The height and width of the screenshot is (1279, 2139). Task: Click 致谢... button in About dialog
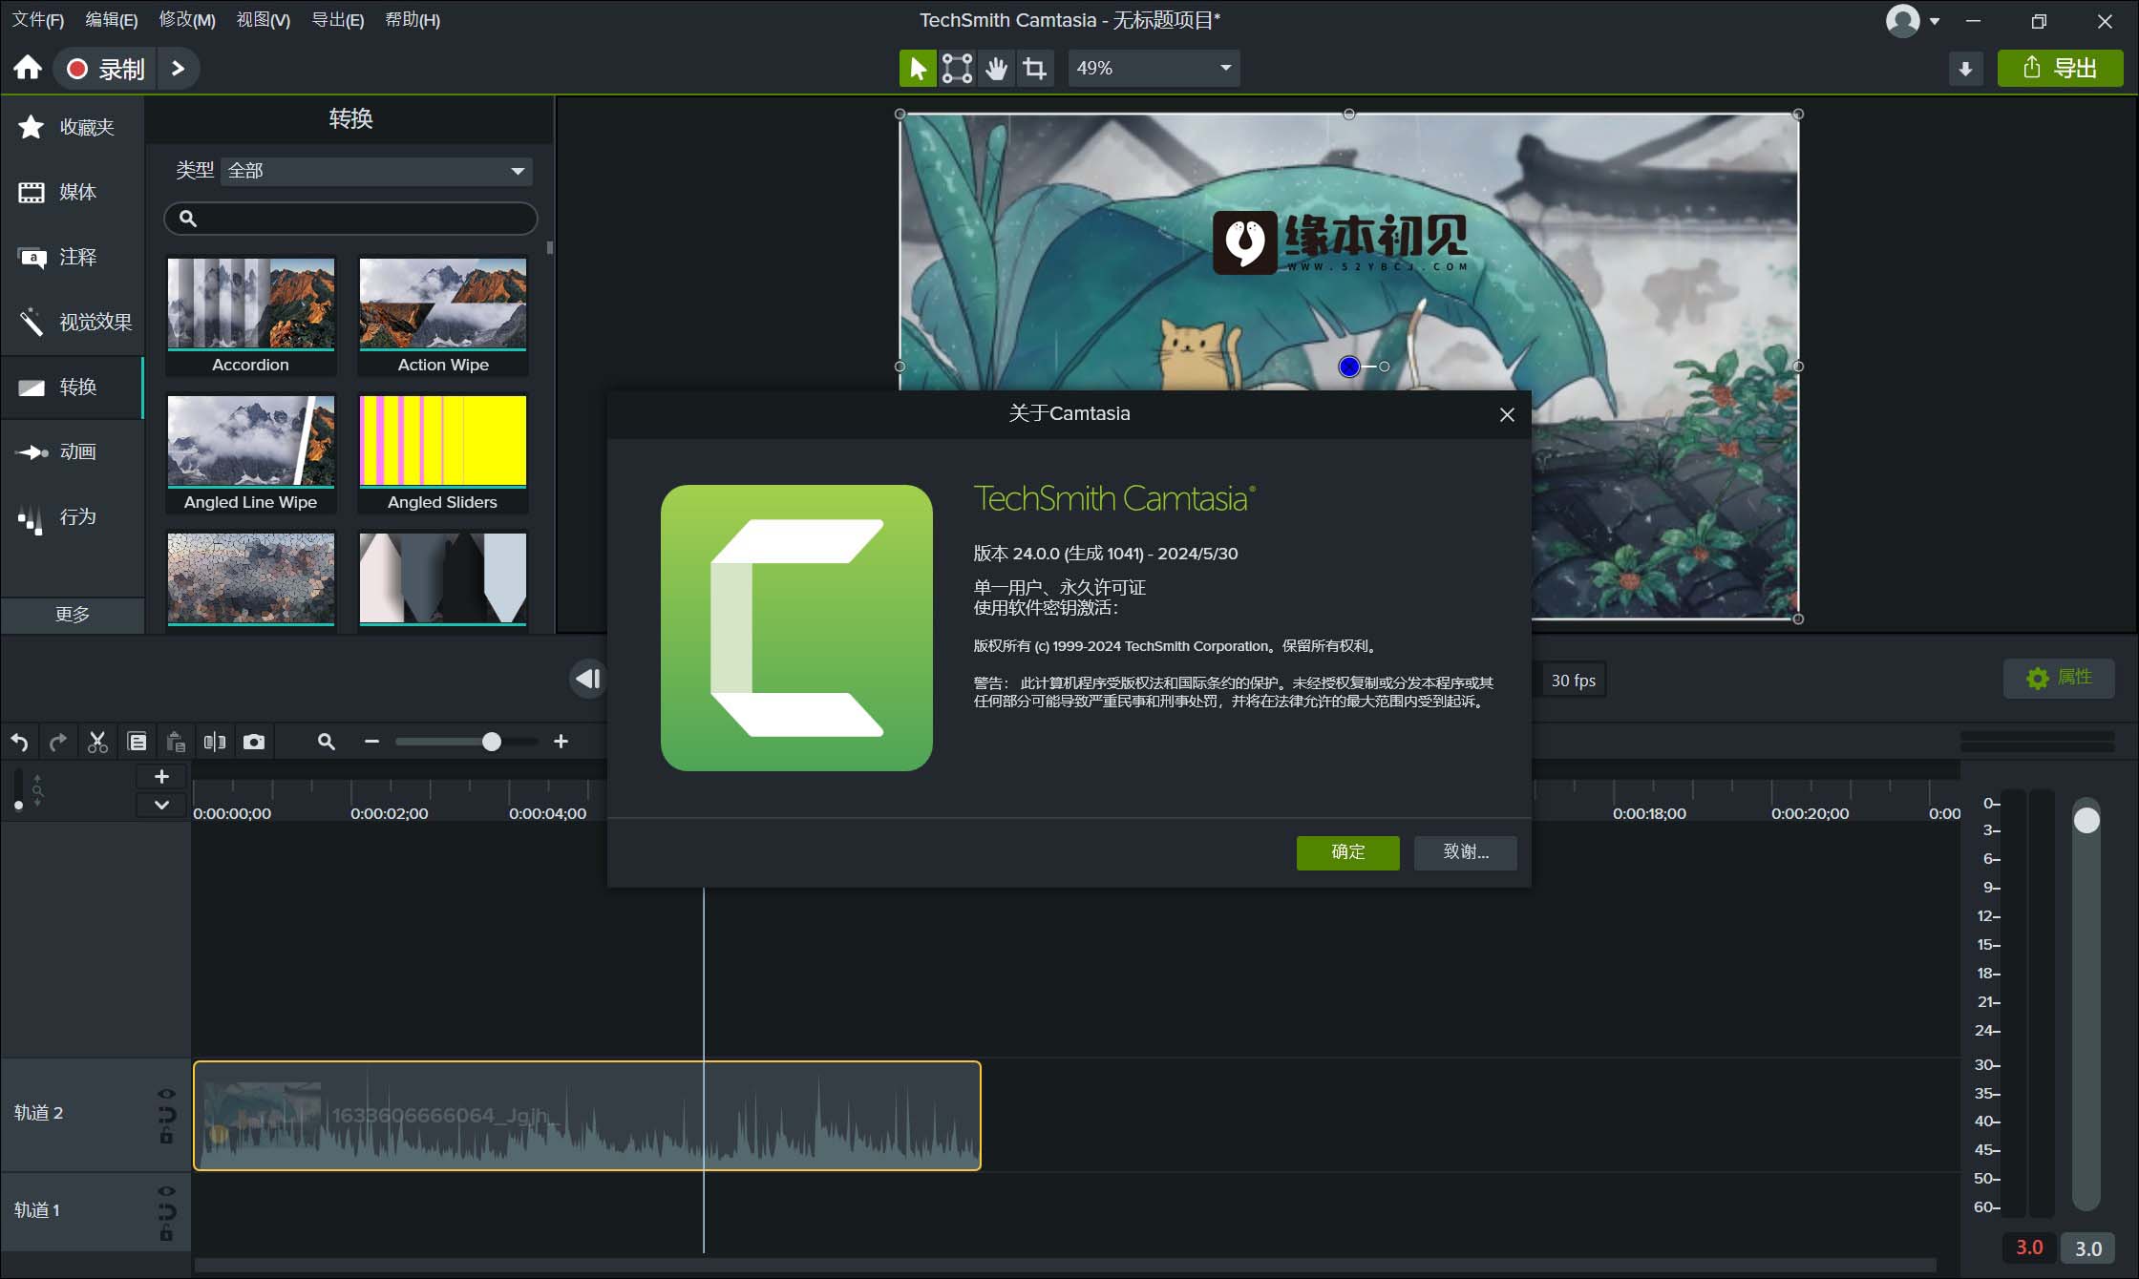point(1466,852)
